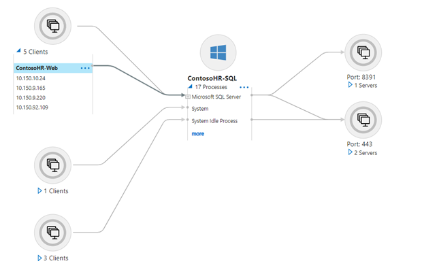Click the ContosoHR-SQL machine name

point(212,78)
